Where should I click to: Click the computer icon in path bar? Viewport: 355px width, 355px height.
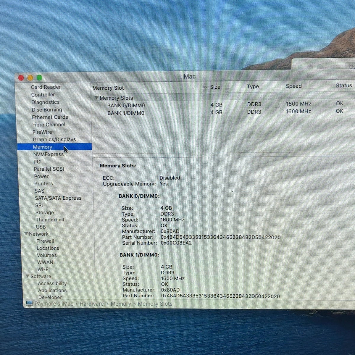click(29, 304)
